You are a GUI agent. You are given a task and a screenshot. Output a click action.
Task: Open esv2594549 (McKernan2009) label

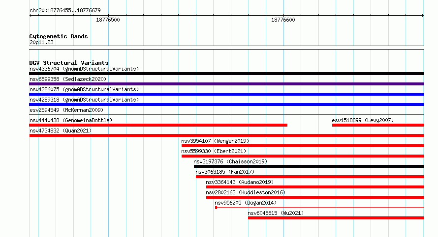tap(66, 110)
